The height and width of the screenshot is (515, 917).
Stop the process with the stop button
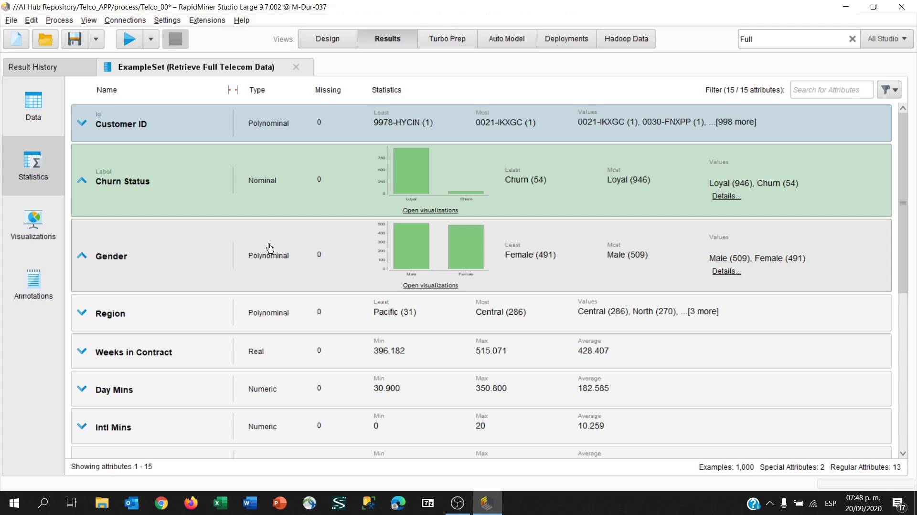(x=175, y=39)
